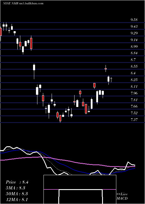Click the red candle just above 8.11

point(94,85)
